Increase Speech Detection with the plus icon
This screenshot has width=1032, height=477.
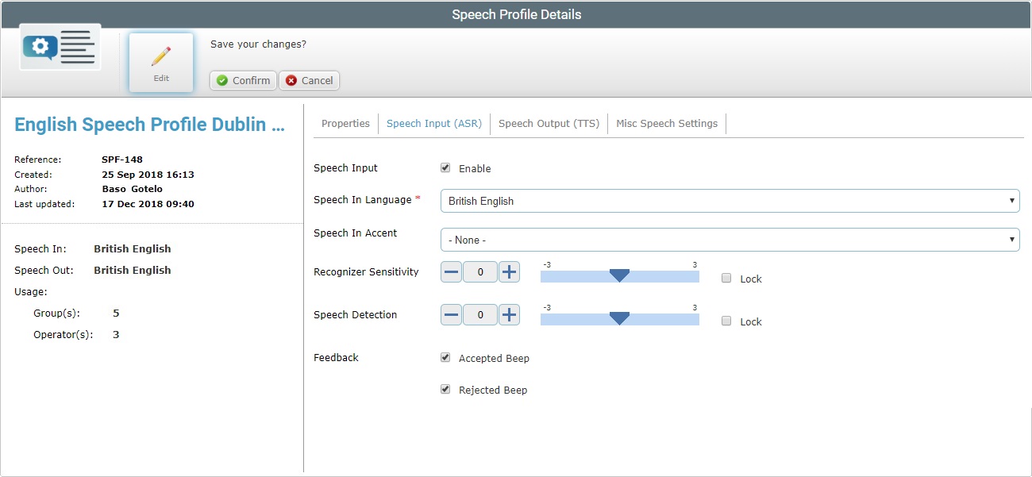tap(509, 314)
